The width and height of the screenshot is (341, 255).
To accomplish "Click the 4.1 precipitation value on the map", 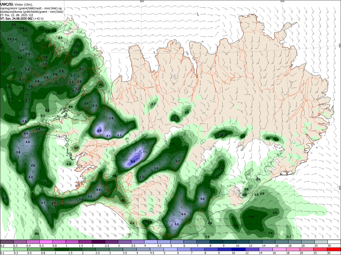I will [x=43, y=203].
